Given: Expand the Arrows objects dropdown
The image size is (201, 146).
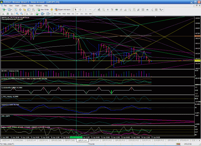Looking at the screenshot, I should tap(162, 10).
